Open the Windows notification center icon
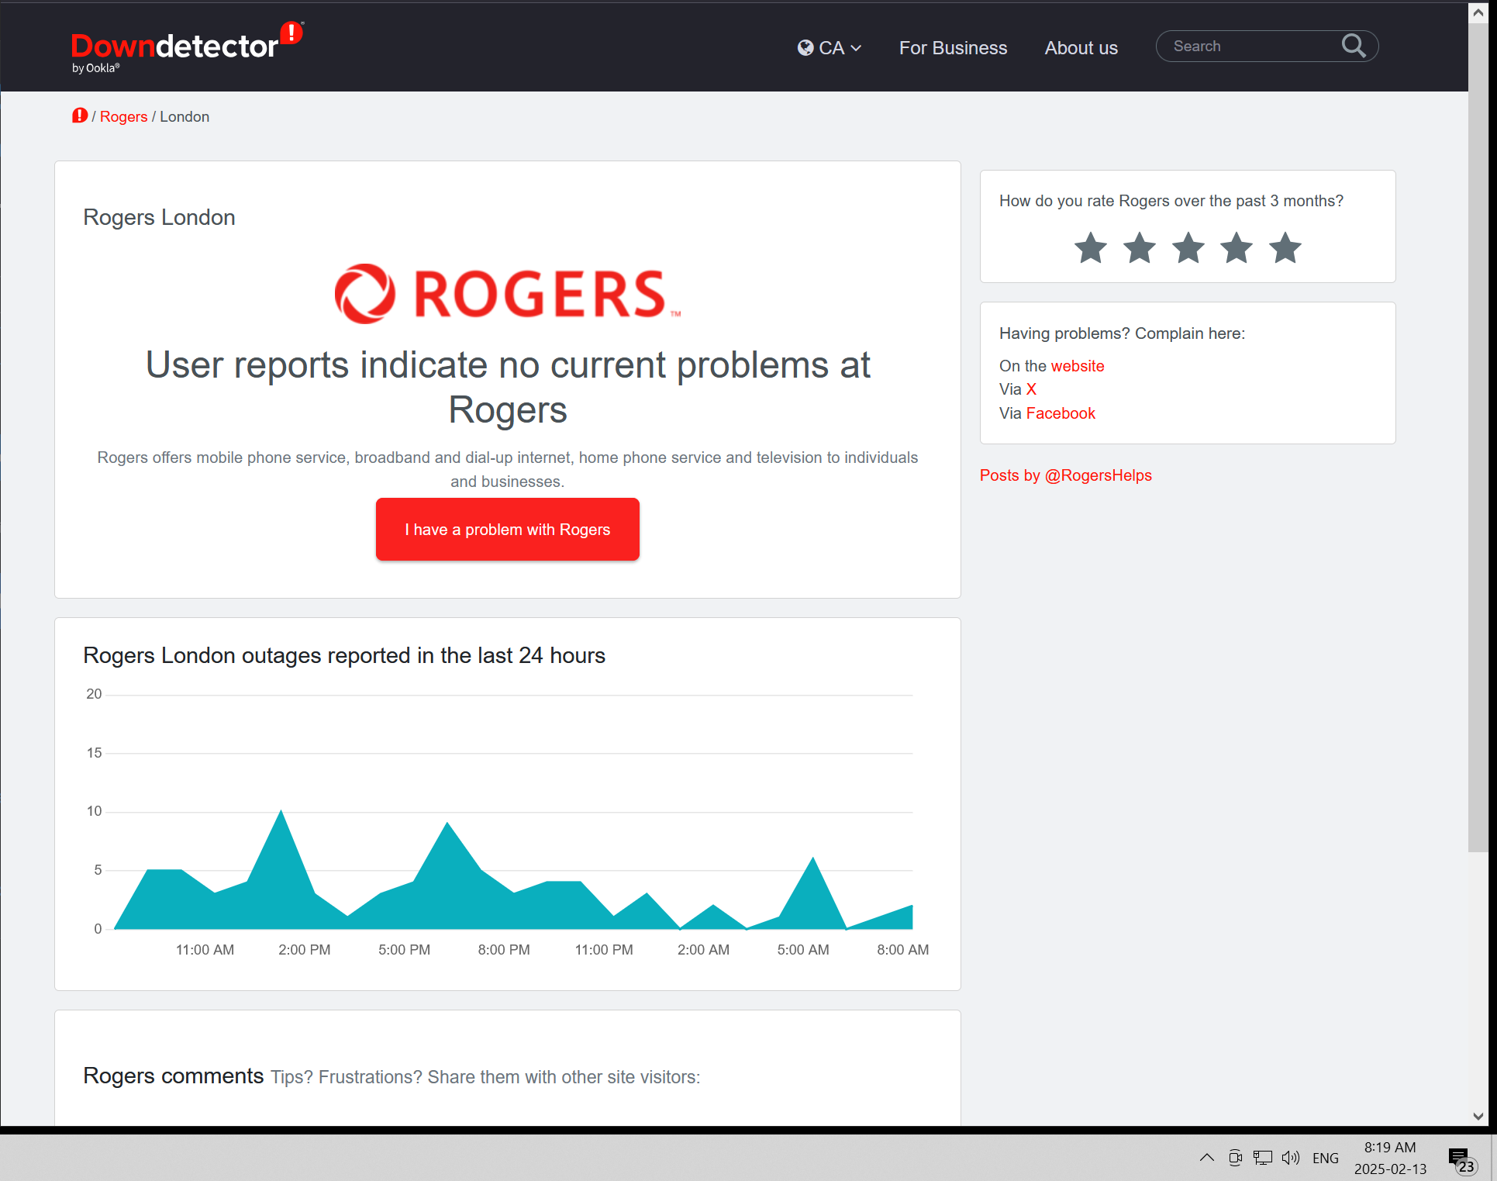This screenshot has height=1181, width=1497. click(1461, 1159)
